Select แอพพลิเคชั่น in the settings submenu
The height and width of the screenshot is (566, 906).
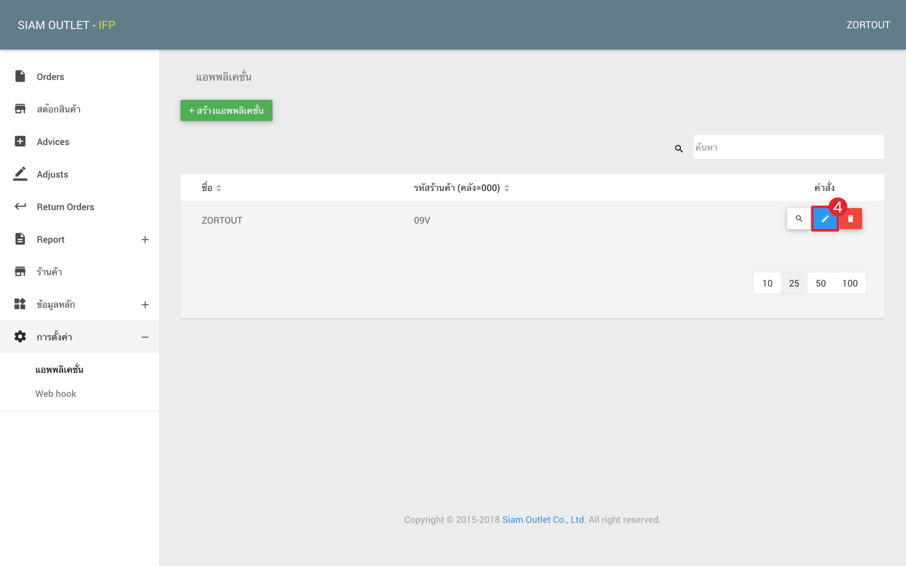(59, 369)
